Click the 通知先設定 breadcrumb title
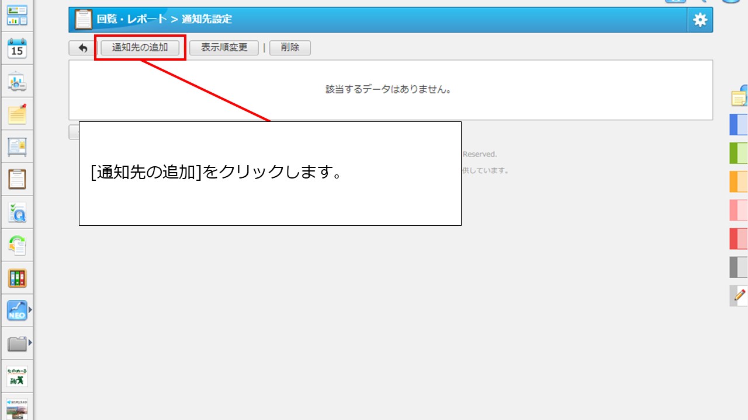The image size is (748, 420). coord(206,19)
